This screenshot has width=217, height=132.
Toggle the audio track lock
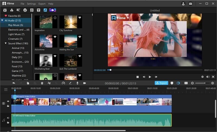8,122
